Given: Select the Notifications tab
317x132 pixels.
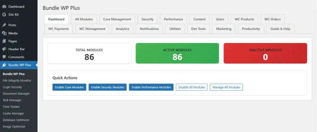Looking at the screenshot, I should (150, 29).
